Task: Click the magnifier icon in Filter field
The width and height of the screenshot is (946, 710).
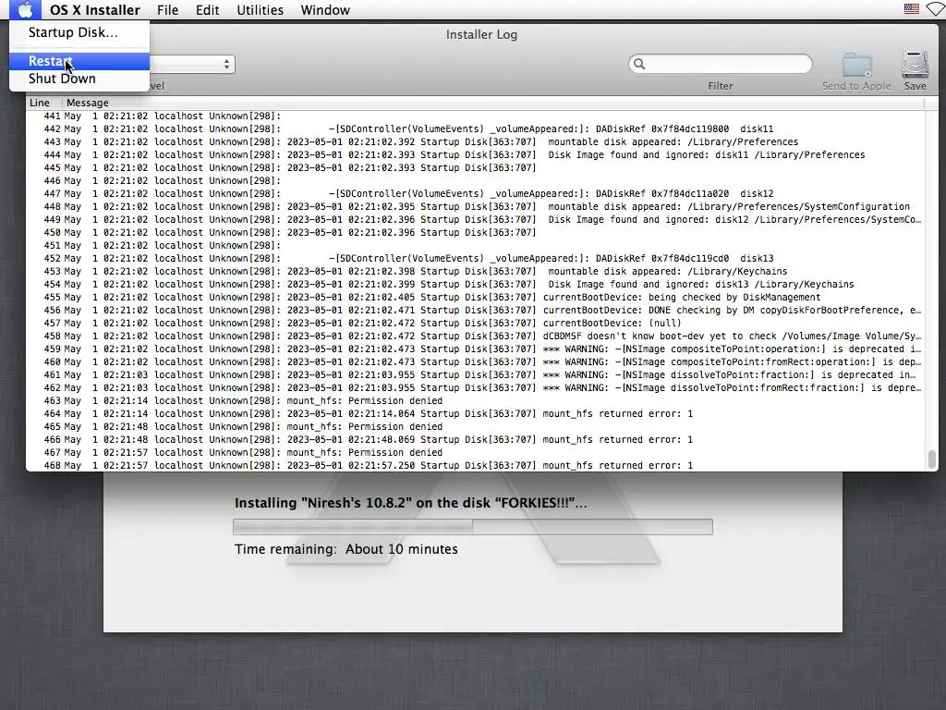Action: [639, 64]
